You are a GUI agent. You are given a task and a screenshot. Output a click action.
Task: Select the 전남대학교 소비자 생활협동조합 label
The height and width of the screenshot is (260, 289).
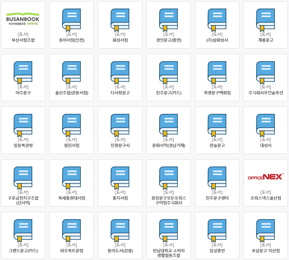click(x=169, y=253)
